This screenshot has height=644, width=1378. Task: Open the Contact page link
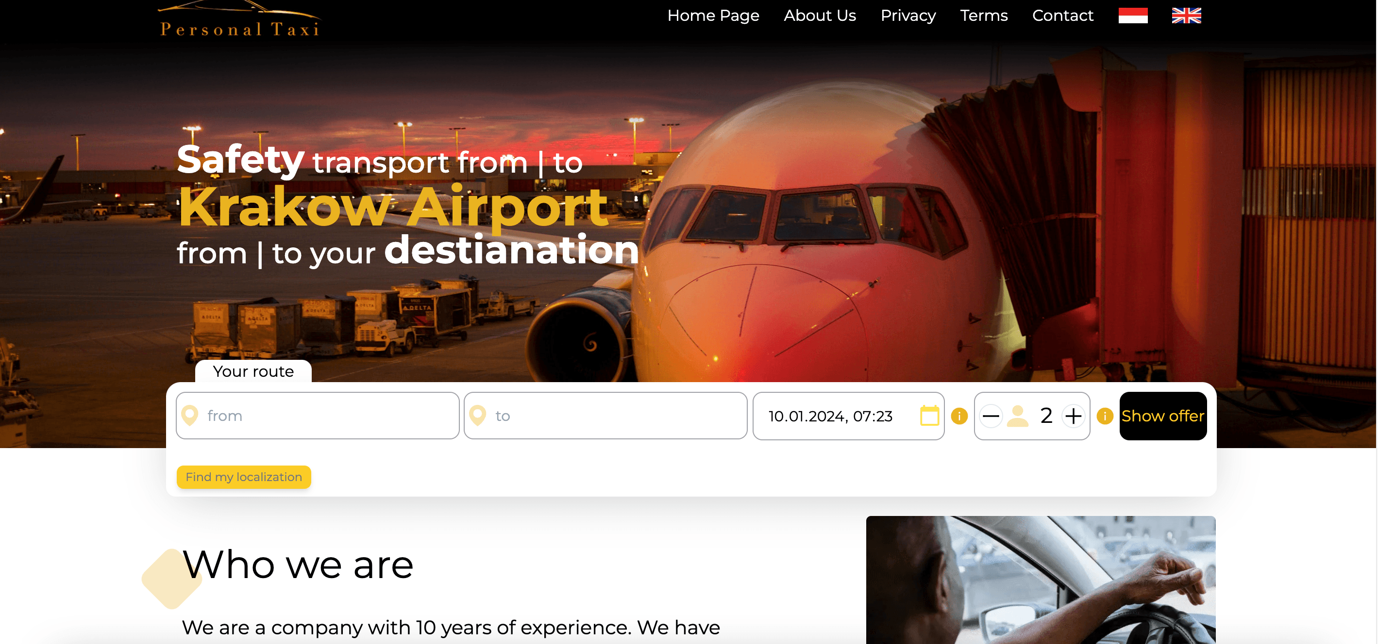(x=1062, y=16)
